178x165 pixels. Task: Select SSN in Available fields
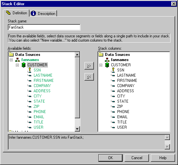(37, 70)
